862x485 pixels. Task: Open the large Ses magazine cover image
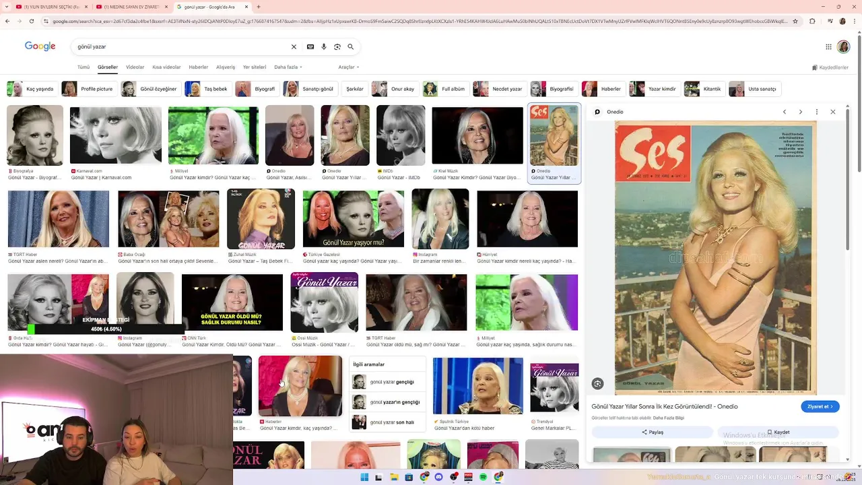tap(715, 258)
